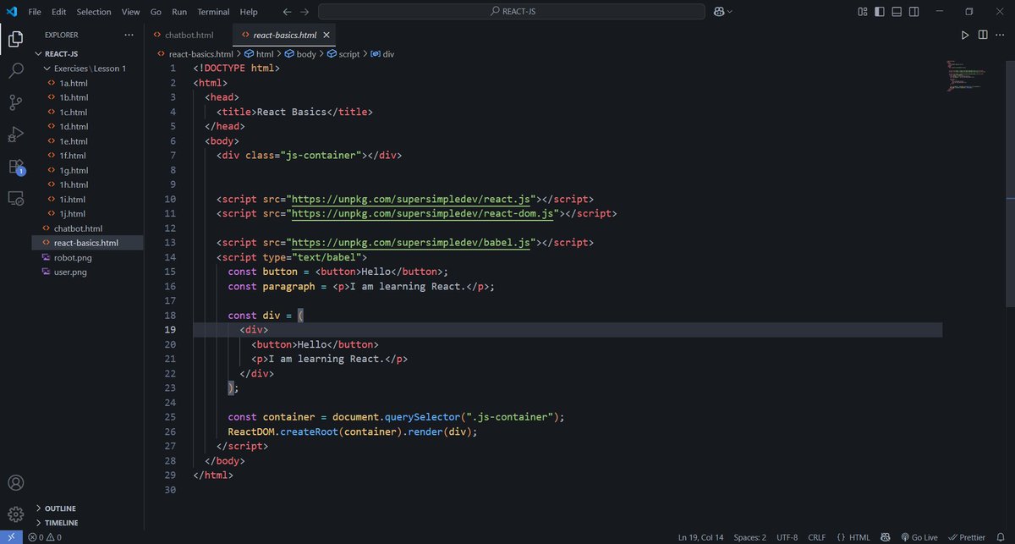1015x544 pixels.
Task: Click react-basics.html in the breadcrumb
Action: [x=195, y=53]
